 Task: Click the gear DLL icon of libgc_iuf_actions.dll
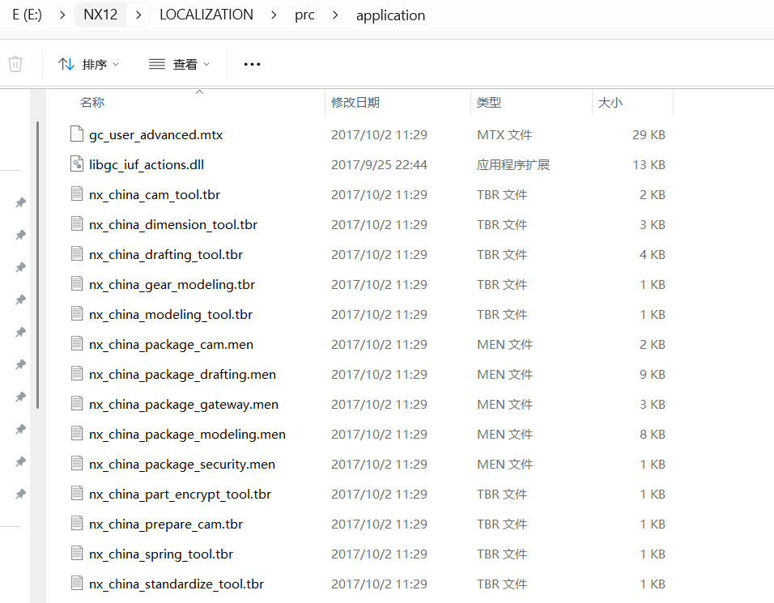[77, 163]
